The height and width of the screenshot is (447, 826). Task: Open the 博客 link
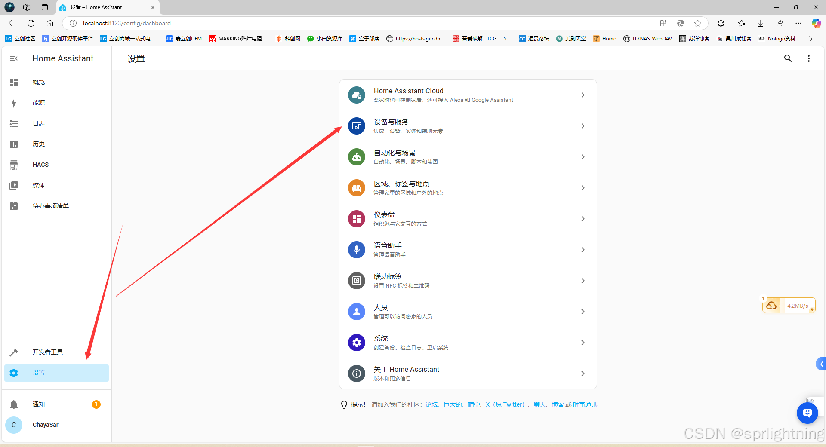tap(558, 404)
